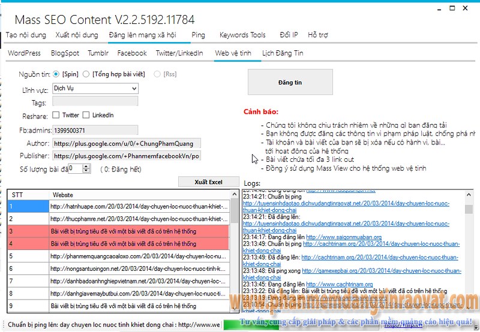480x332 pixels.
Task: Open the Đổi IP menu
Action: [289, 35]
